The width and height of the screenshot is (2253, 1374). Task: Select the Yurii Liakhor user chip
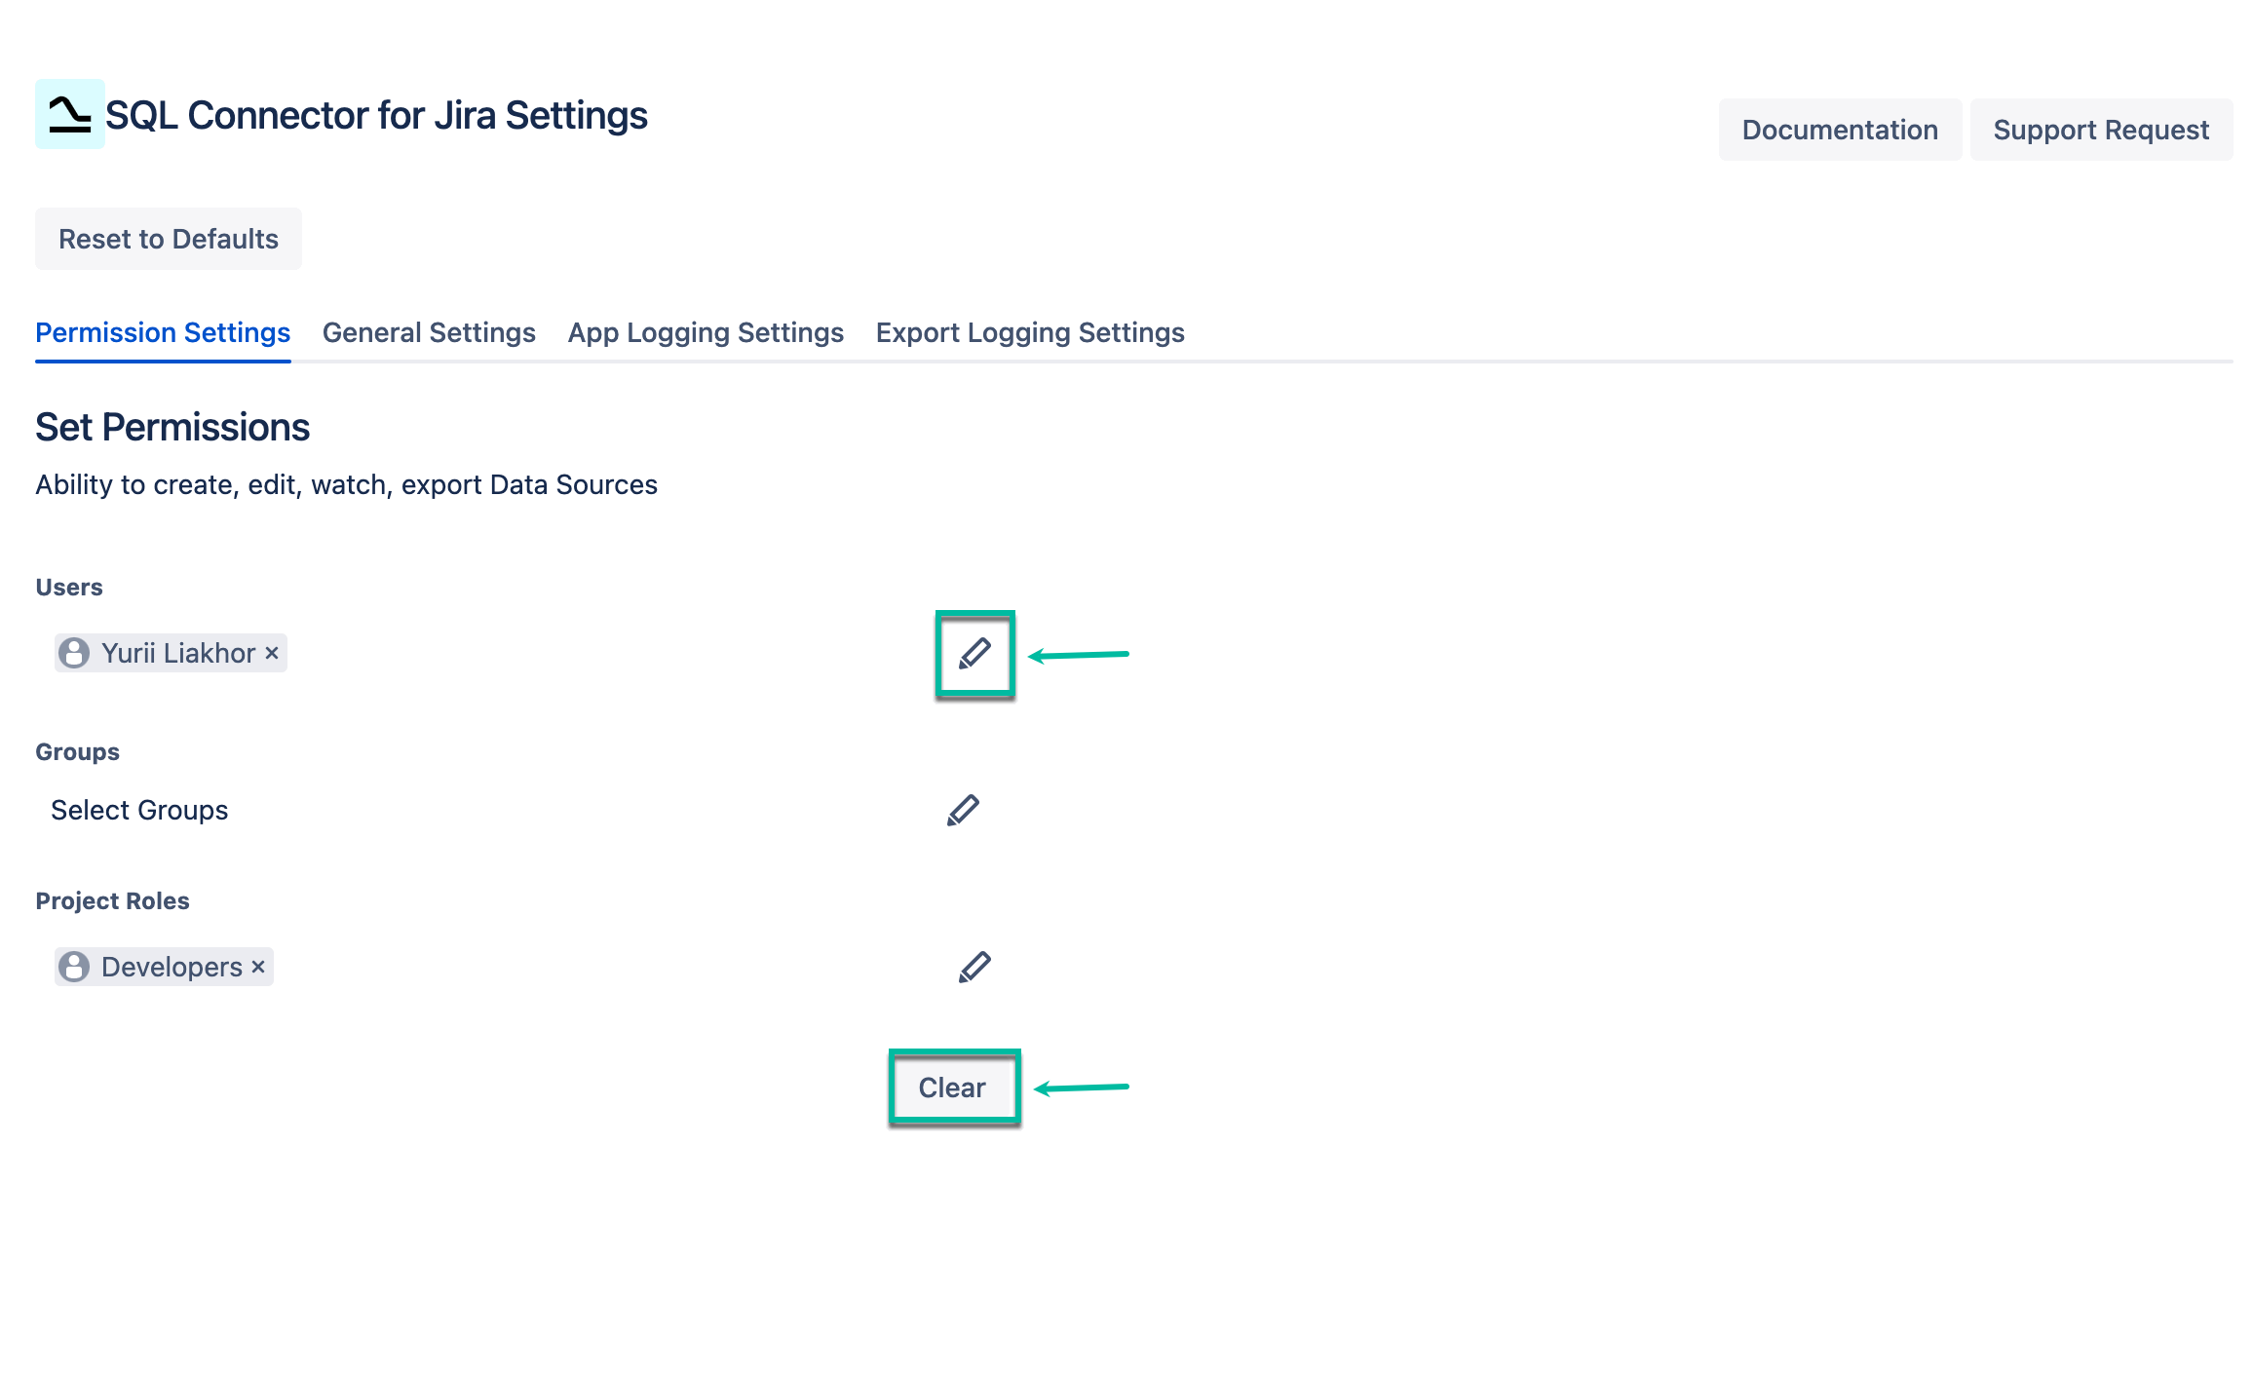click(169, 653)
